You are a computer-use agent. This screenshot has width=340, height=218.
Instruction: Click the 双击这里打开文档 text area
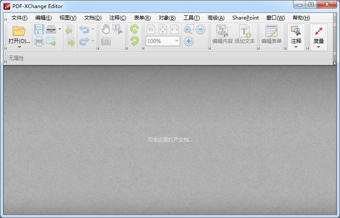[170, 139]
